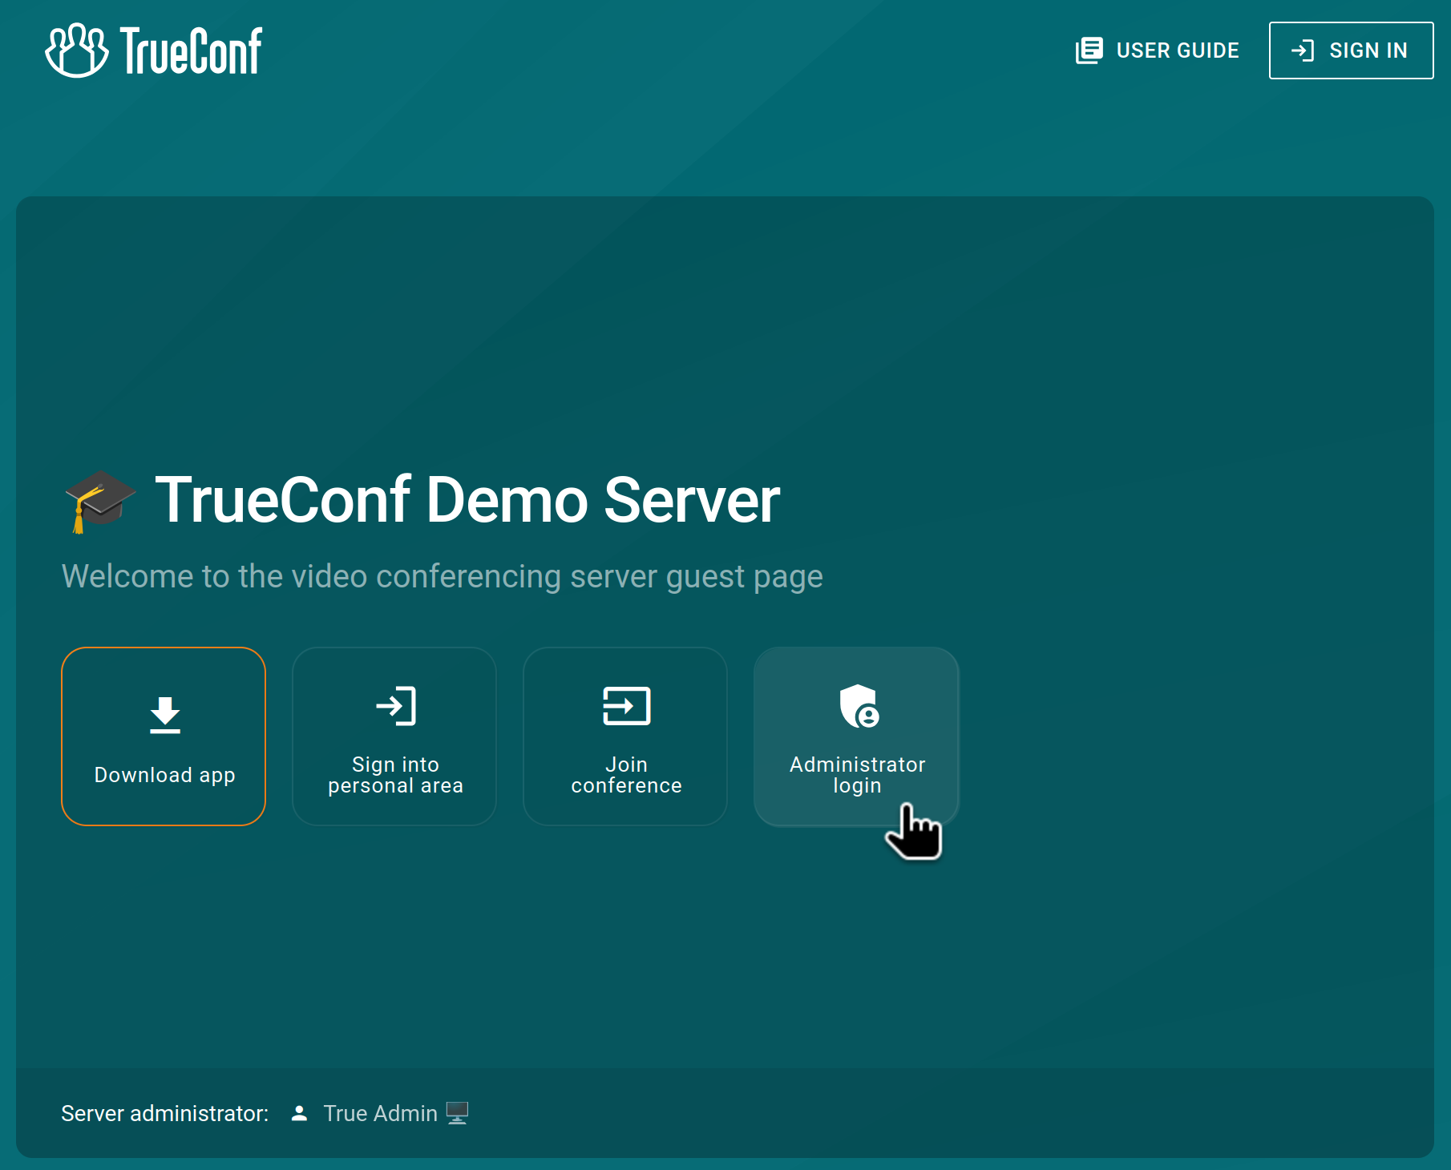Click the TrueConf Demo Server heading
Image resolution: width=1451 pixels, height=1170 pixels.
click(467, 500)
